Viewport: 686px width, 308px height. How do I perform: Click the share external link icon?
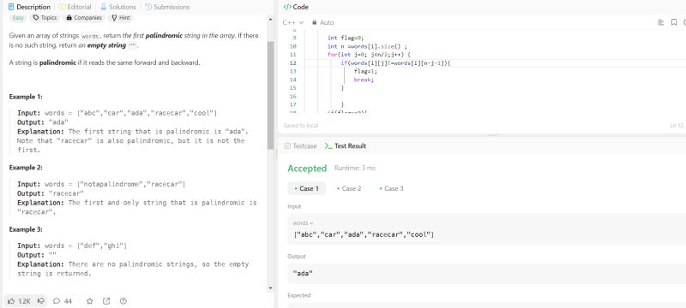[x=106, y=301]
